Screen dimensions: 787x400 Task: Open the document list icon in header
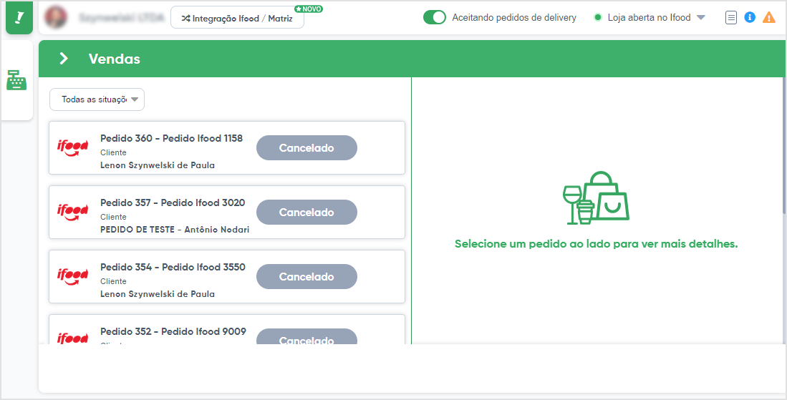coord(731,18)
